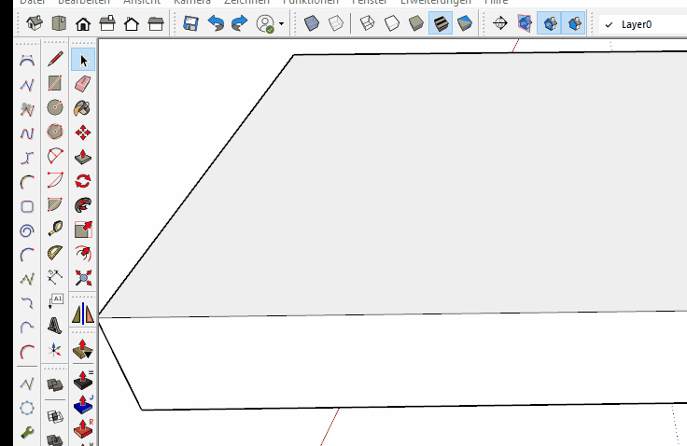
Task: Activate the Rotate tool
Action: coord(83,181)
